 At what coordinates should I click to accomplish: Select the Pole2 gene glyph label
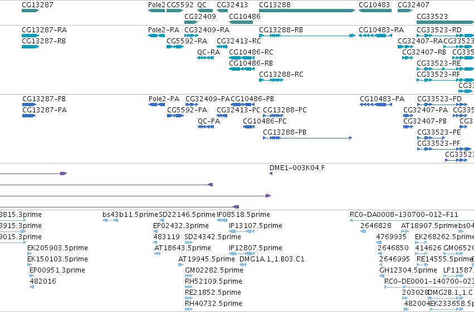157,5
